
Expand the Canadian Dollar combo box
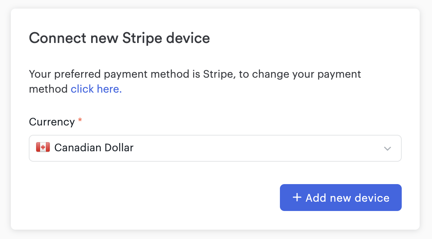pos(215,148)
